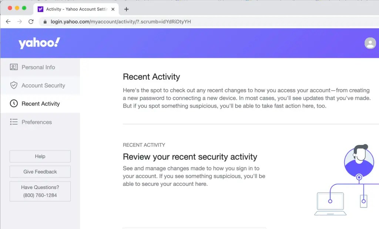Click the Preferences list icon
The image size is (379, 229).
[x=14, y=122]
